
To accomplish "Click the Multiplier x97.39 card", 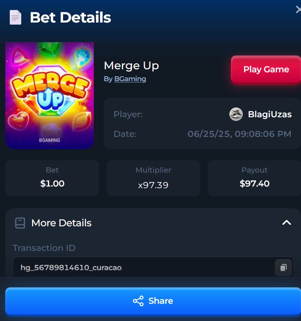I will pyautogui.click(x=153, y=178).
